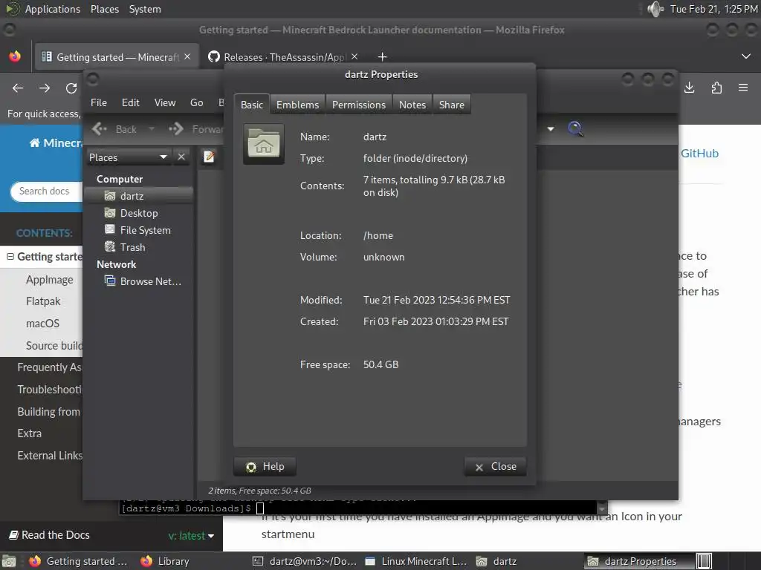
Task: Click the search magnifier in file manager
Action: (x=575, y=129)
